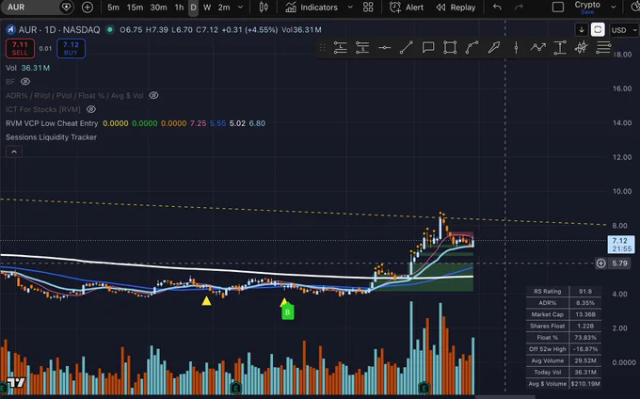Image resolution: width=640 pixels, height=399 pixels.
Task: Switch to the 1h timeframe
Action: (x=179, y=7)
